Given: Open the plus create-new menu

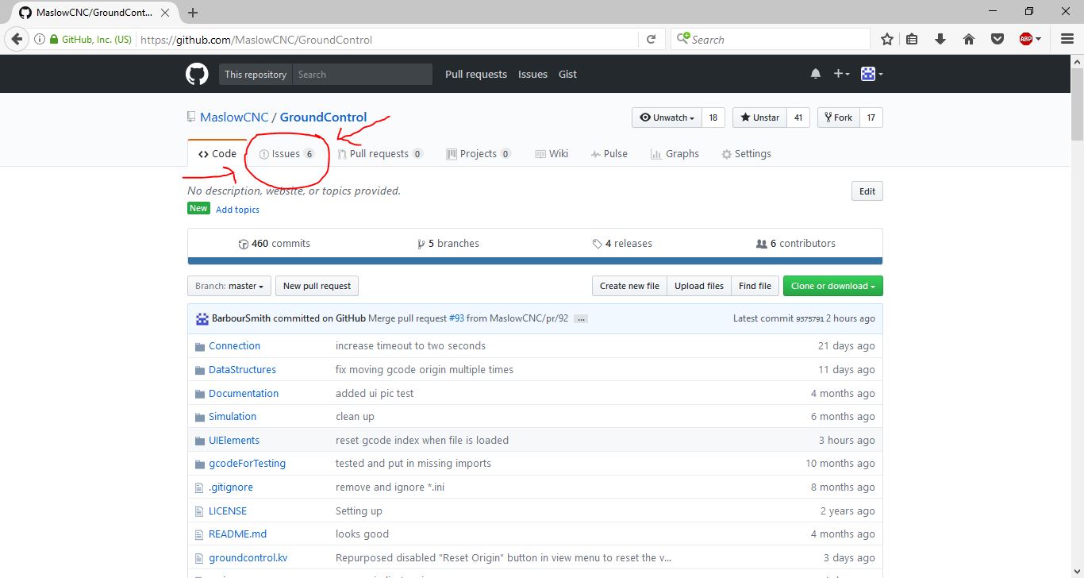Looking at the screenshot, I should point(841,74).
